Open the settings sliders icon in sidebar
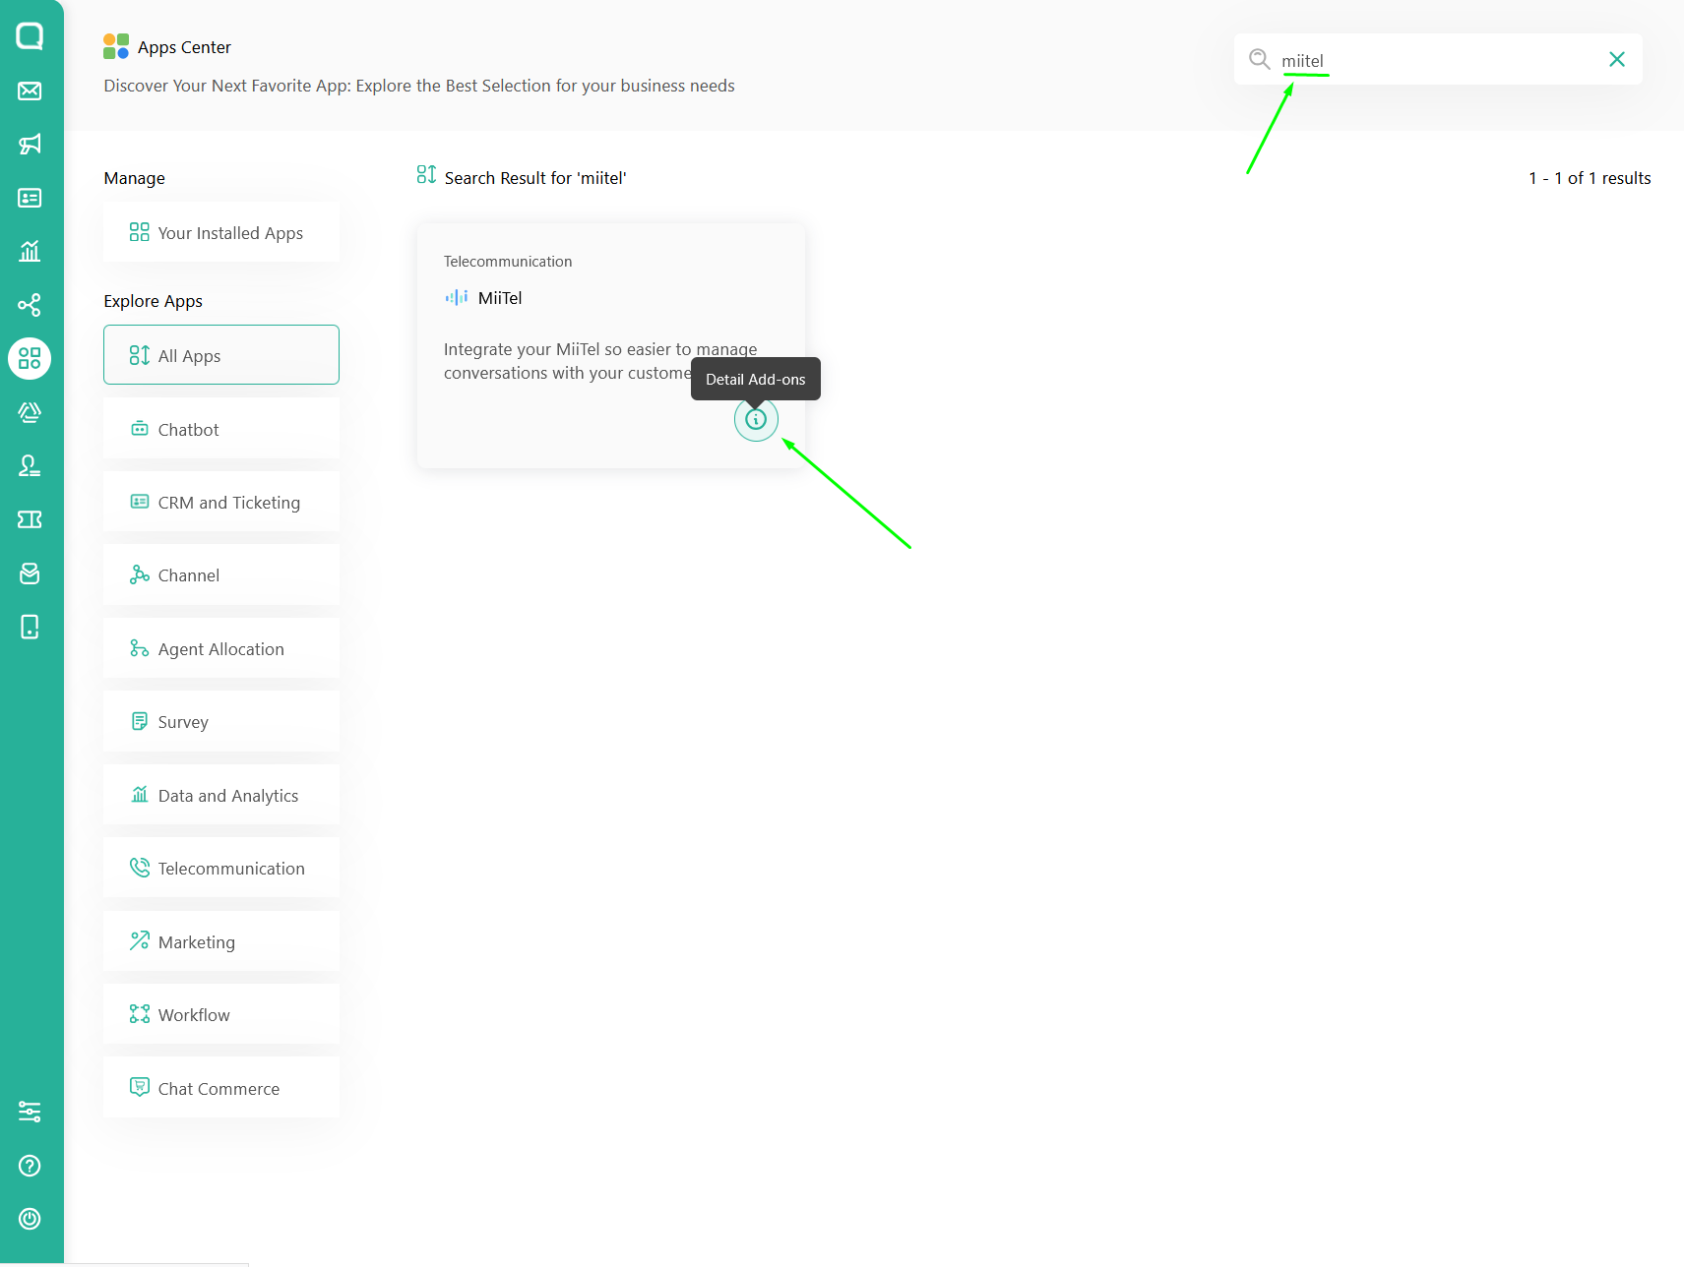Screen dimensions: 1684x1267 [x=30, y=1112]
